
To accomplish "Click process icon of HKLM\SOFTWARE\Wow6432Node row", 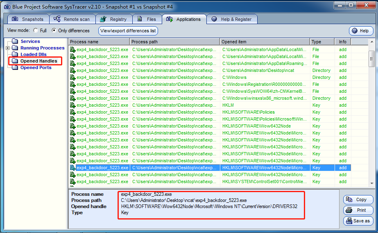I will [x=72, y=126].
